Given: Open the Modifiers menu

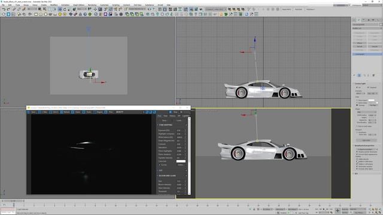Looking at the screenshot, I should [x=54, y=5].
